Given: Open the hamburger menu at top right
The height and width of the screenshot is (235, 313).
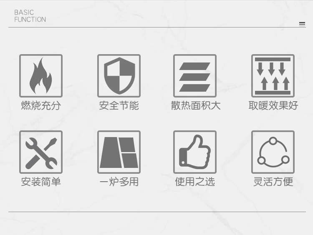Looking at the screenshot, I should click(302, 24).
